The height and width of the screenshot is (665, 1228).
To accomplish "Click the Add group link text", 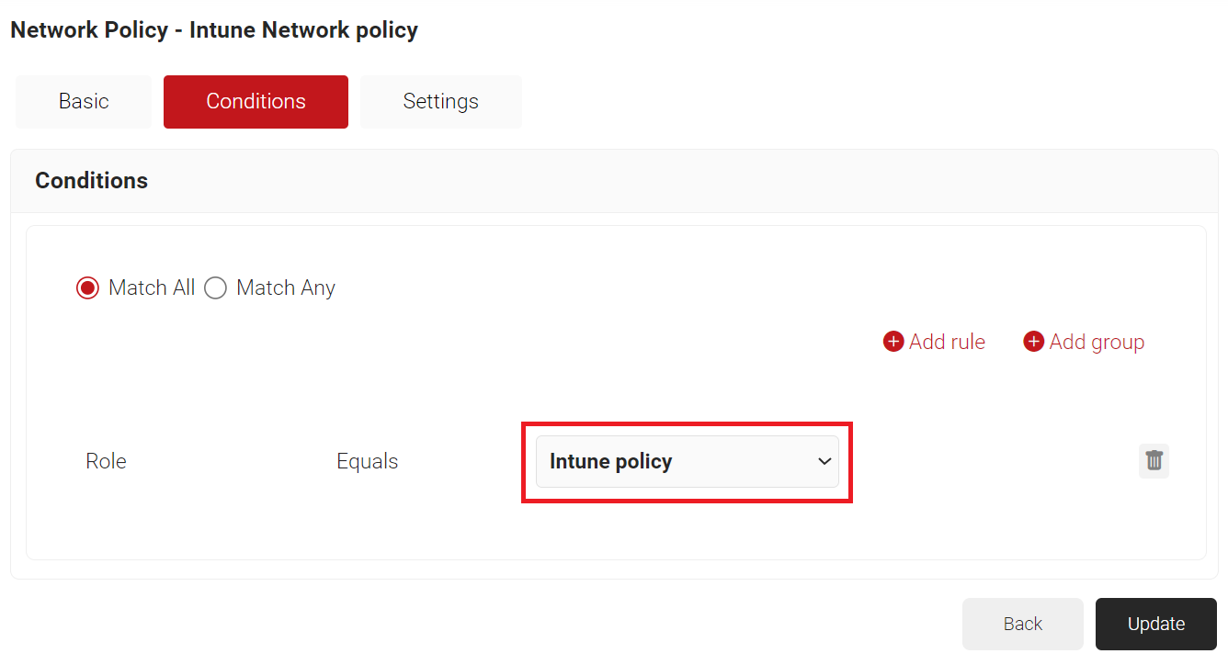I will (1097, 342).
